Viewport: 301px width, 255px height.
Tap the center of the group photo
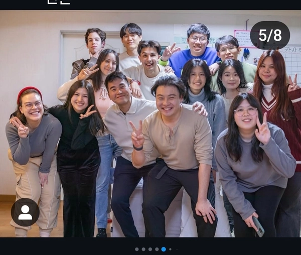point(150,123)
